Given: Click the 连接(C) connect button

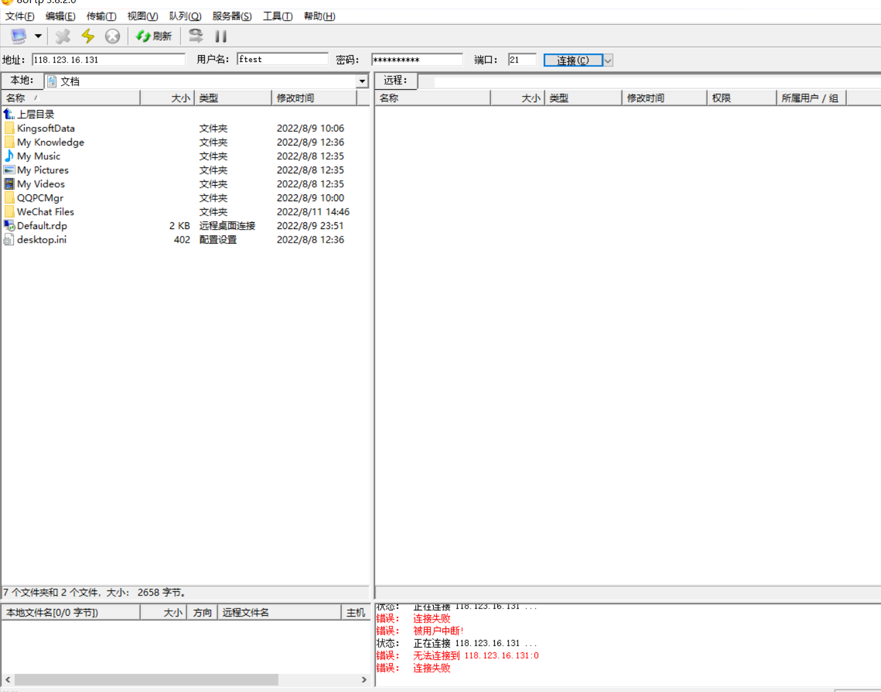Looking at the screenshot, I should pyautogui.click(x=573, y=60).
